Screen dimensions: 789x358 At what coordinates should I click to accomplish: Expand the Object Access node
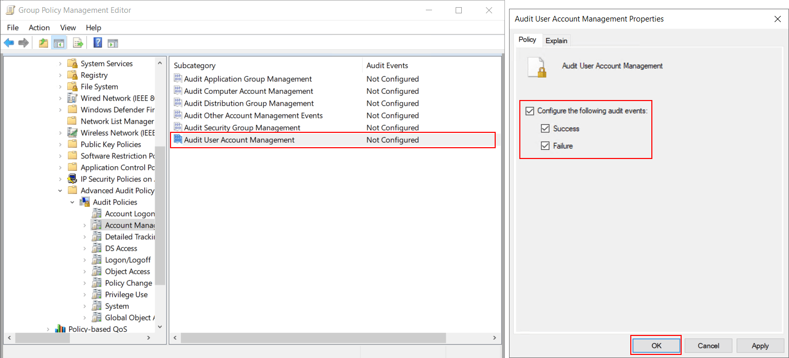(84, 271)
